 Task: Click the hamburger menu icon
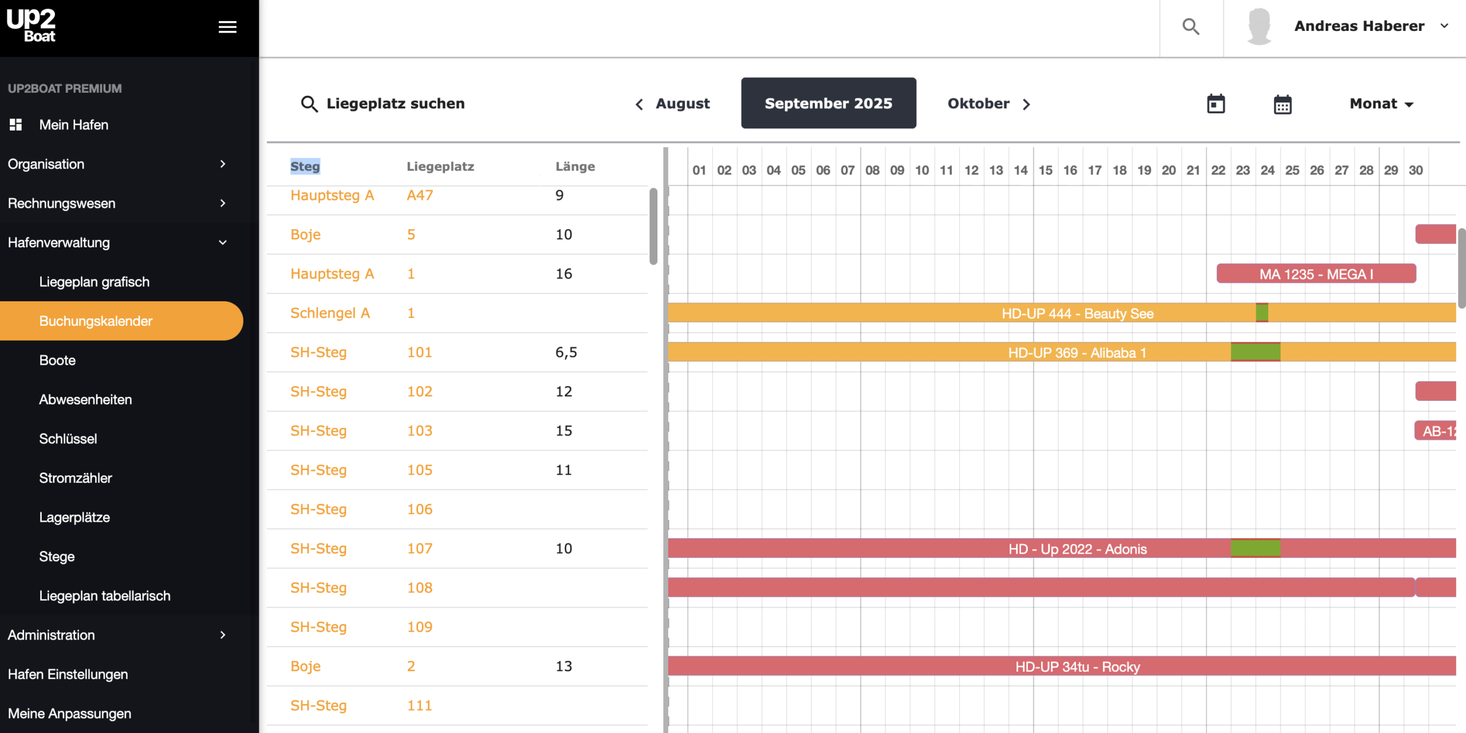click(227, 27)
